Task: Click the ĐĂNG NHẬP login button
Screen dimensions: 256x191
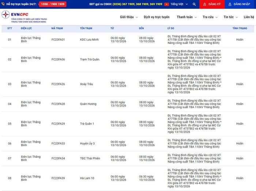Action: pos(239,4)
